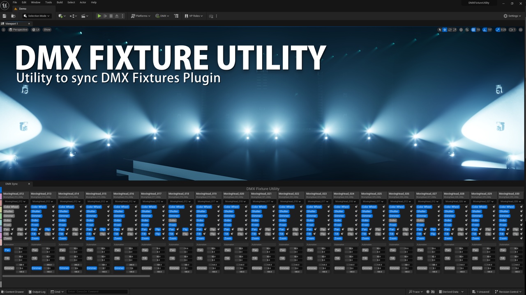Click the Lit view mode button
Viewport: 526px width, 295px height.
36,29
